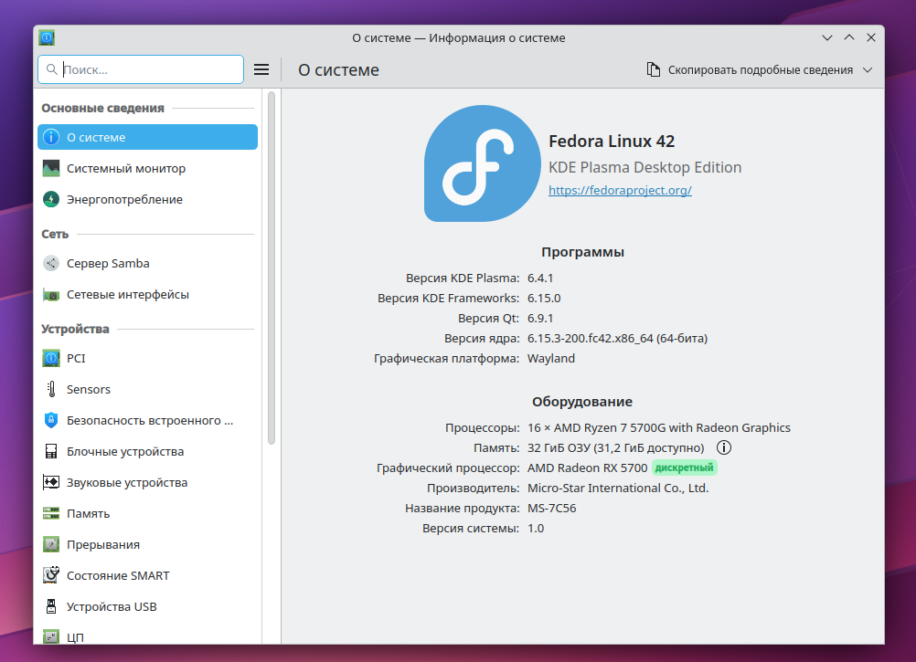Click the Прерывания chip icon
This screenshot has width=916, height=662.
tap(51, 545)
